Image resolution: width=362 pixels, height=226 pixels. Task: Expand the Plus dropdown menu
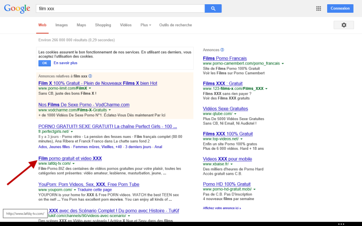(x=146, y=25)
